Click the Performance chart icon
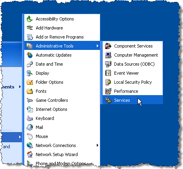Image resolution: width=183 pixels, height=169 pixels. point(108,91)
